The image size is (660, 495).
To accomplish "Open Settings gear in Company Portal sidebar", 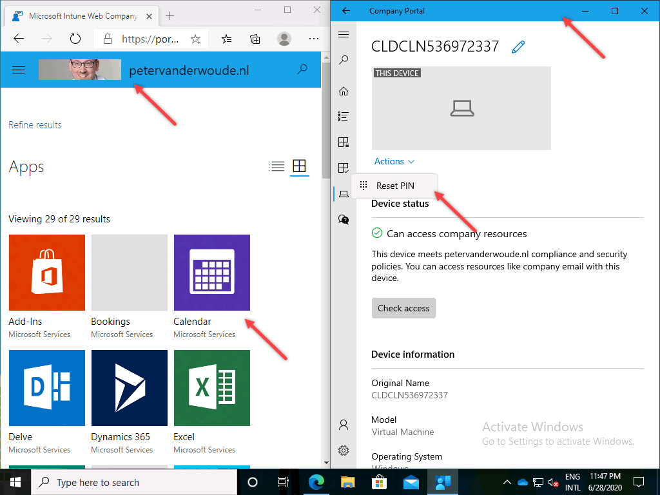I will click(344, 451).
